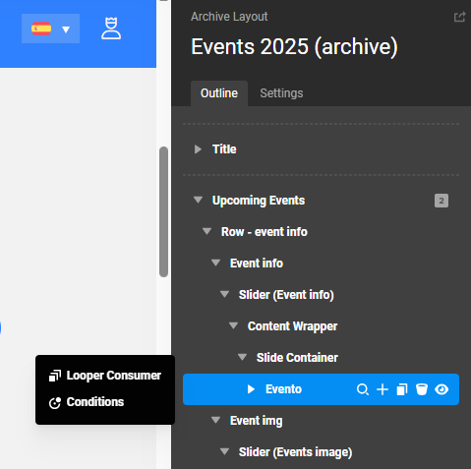Switch to the Settings tab
Viewport: 471px width, 469px height.
281,93
